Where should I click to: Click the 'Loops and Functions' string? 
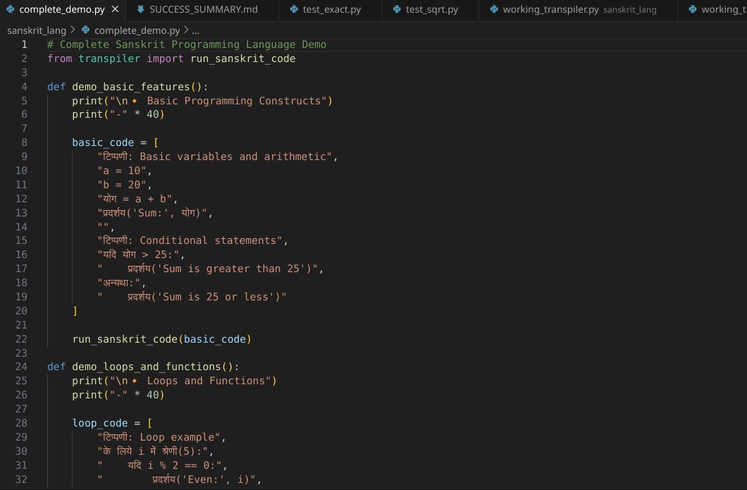206,381
